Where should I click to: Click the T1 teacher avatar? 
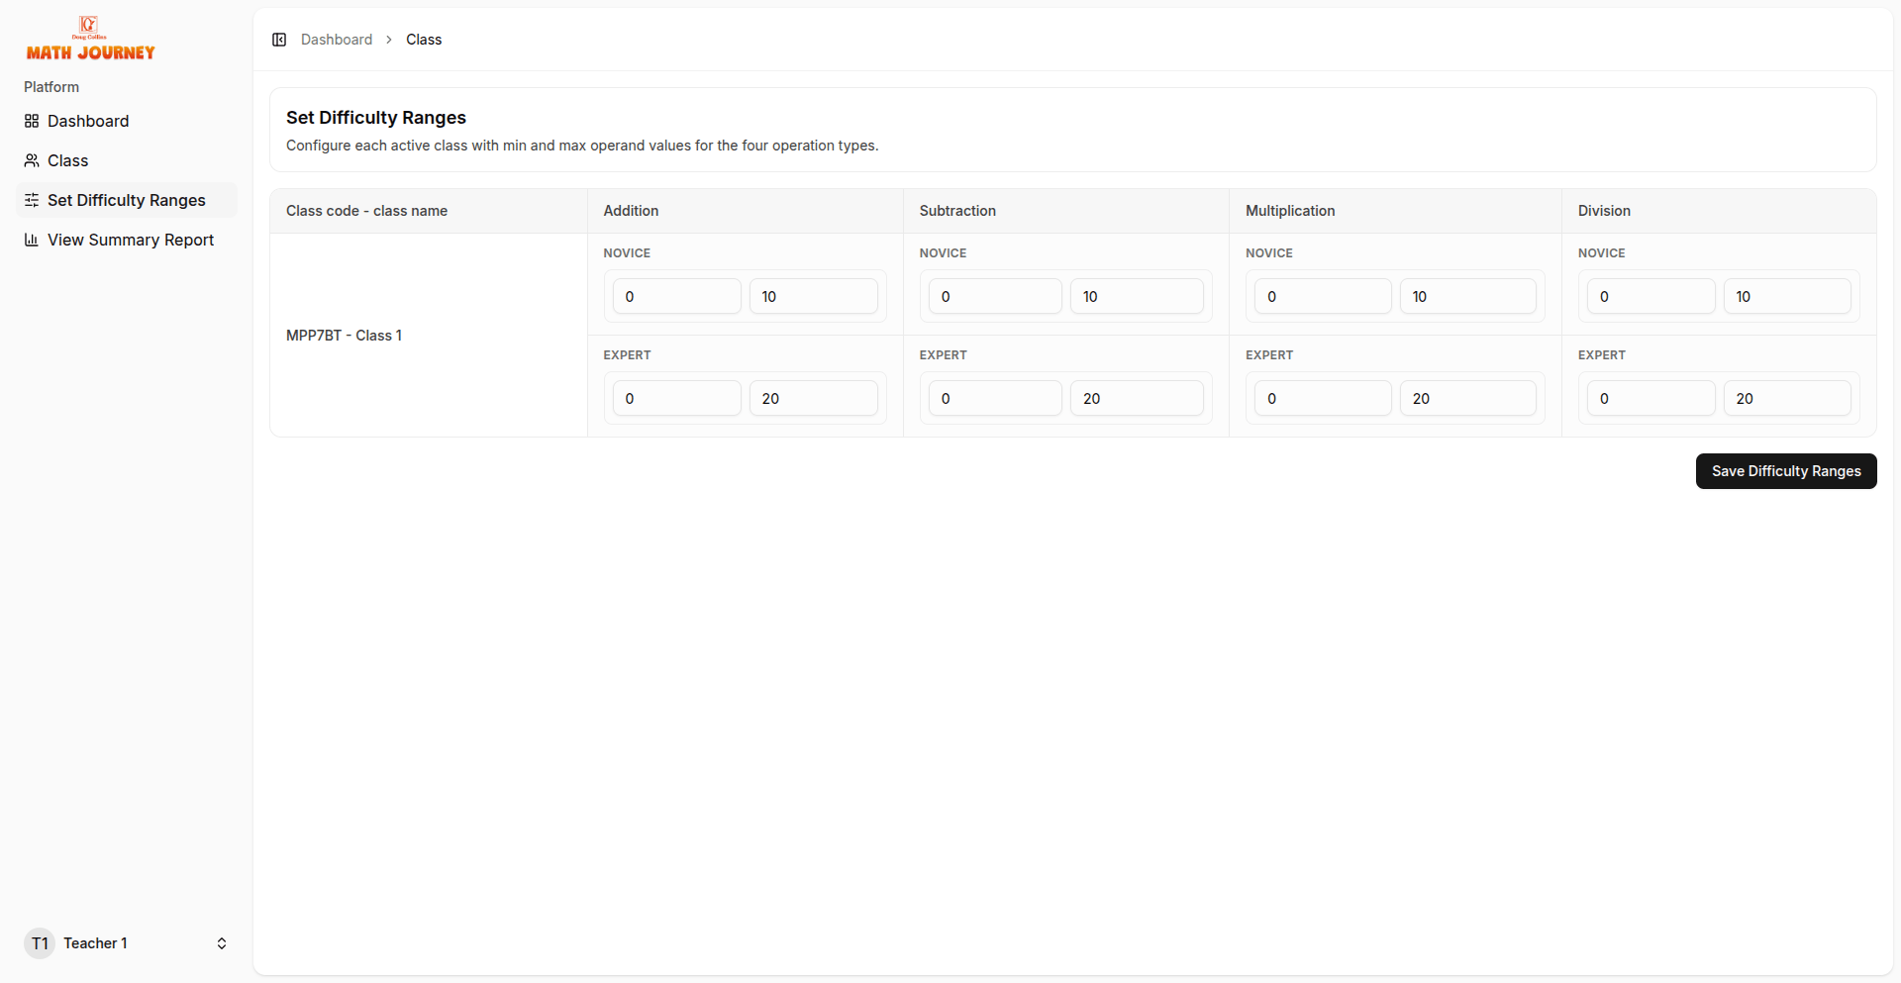point(40,943)
